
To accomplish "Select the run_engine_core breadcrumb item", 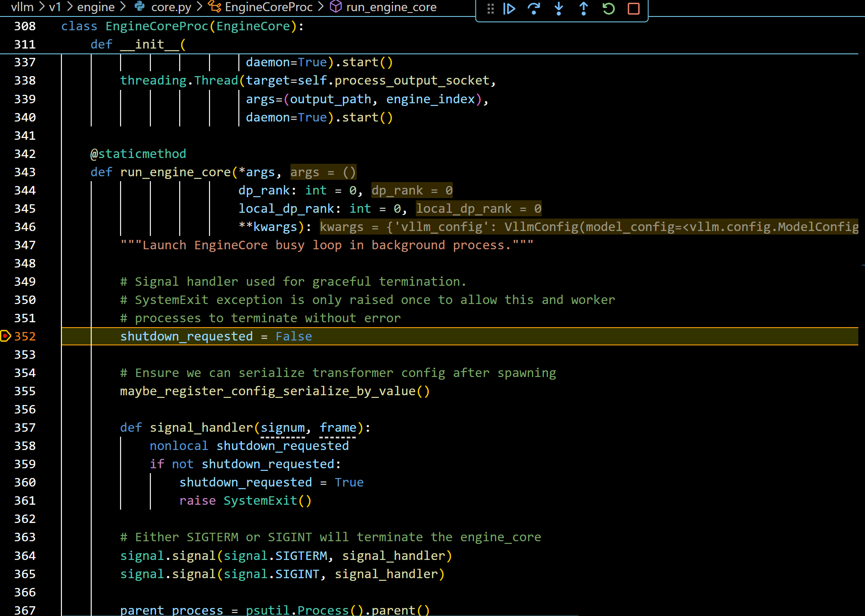I will 391,7.
